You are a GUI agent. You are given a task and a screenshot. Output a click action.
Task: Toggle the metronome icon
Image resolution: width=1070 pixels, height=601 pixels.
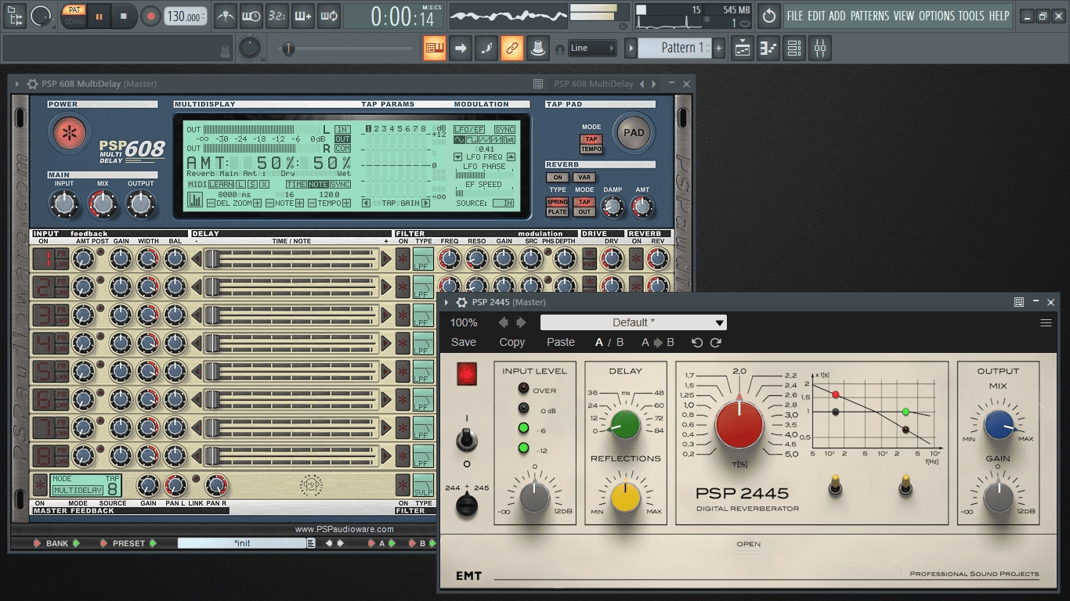coord(225,16)
